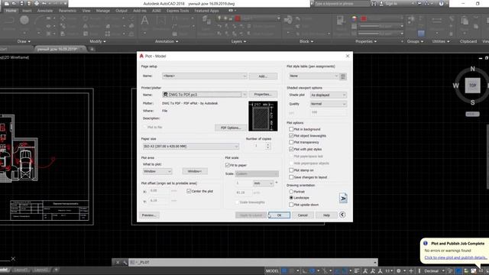Toggle Plot with plot styles checkbox
This screenshot has width=489, height=275.
(291, 149)
